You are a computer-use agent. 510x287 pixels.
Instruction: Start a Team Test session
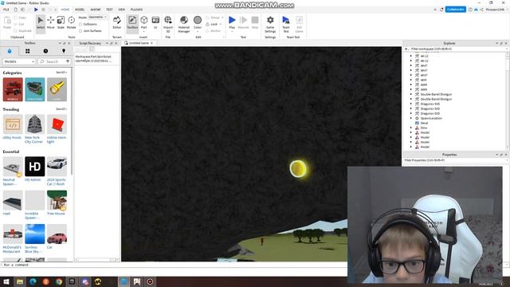click(x=286, y=24)
